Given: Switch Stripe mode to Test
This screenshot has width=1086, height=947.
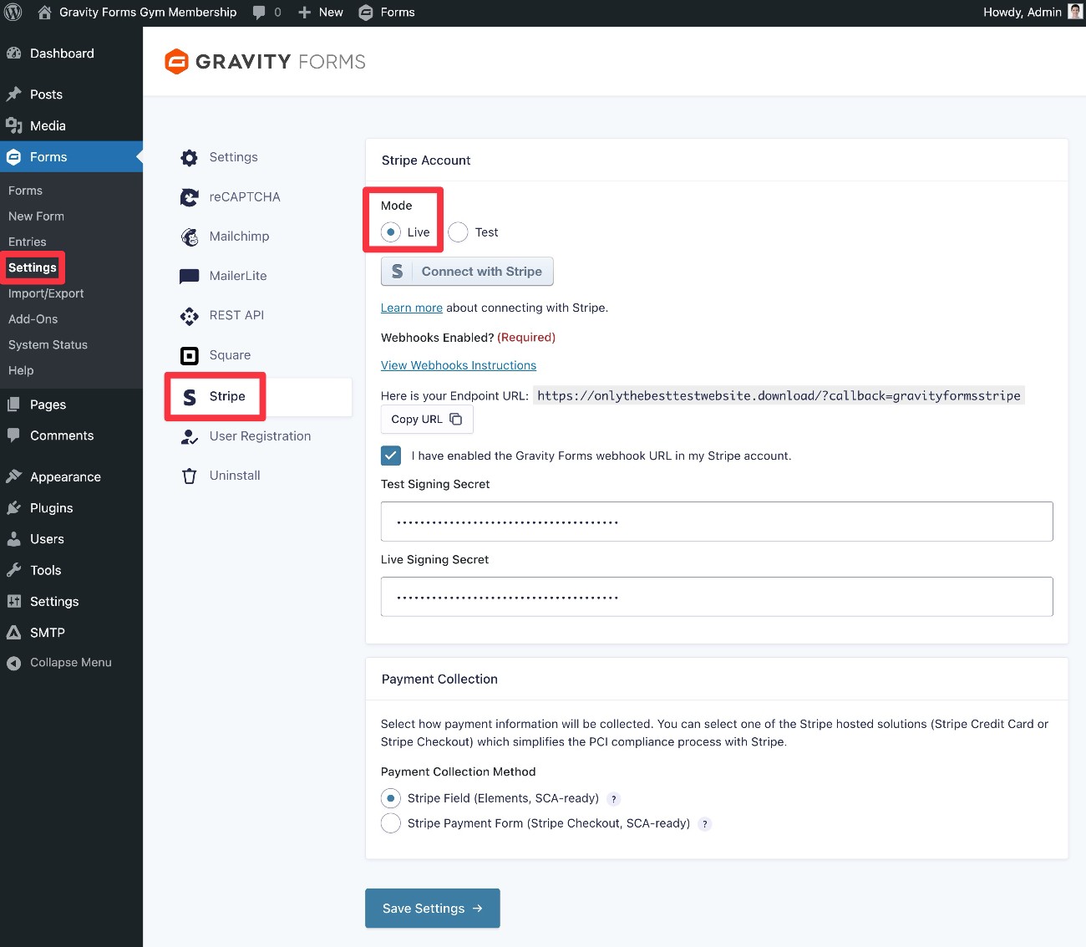Looking at the screenshot, I should coord(457,232).
